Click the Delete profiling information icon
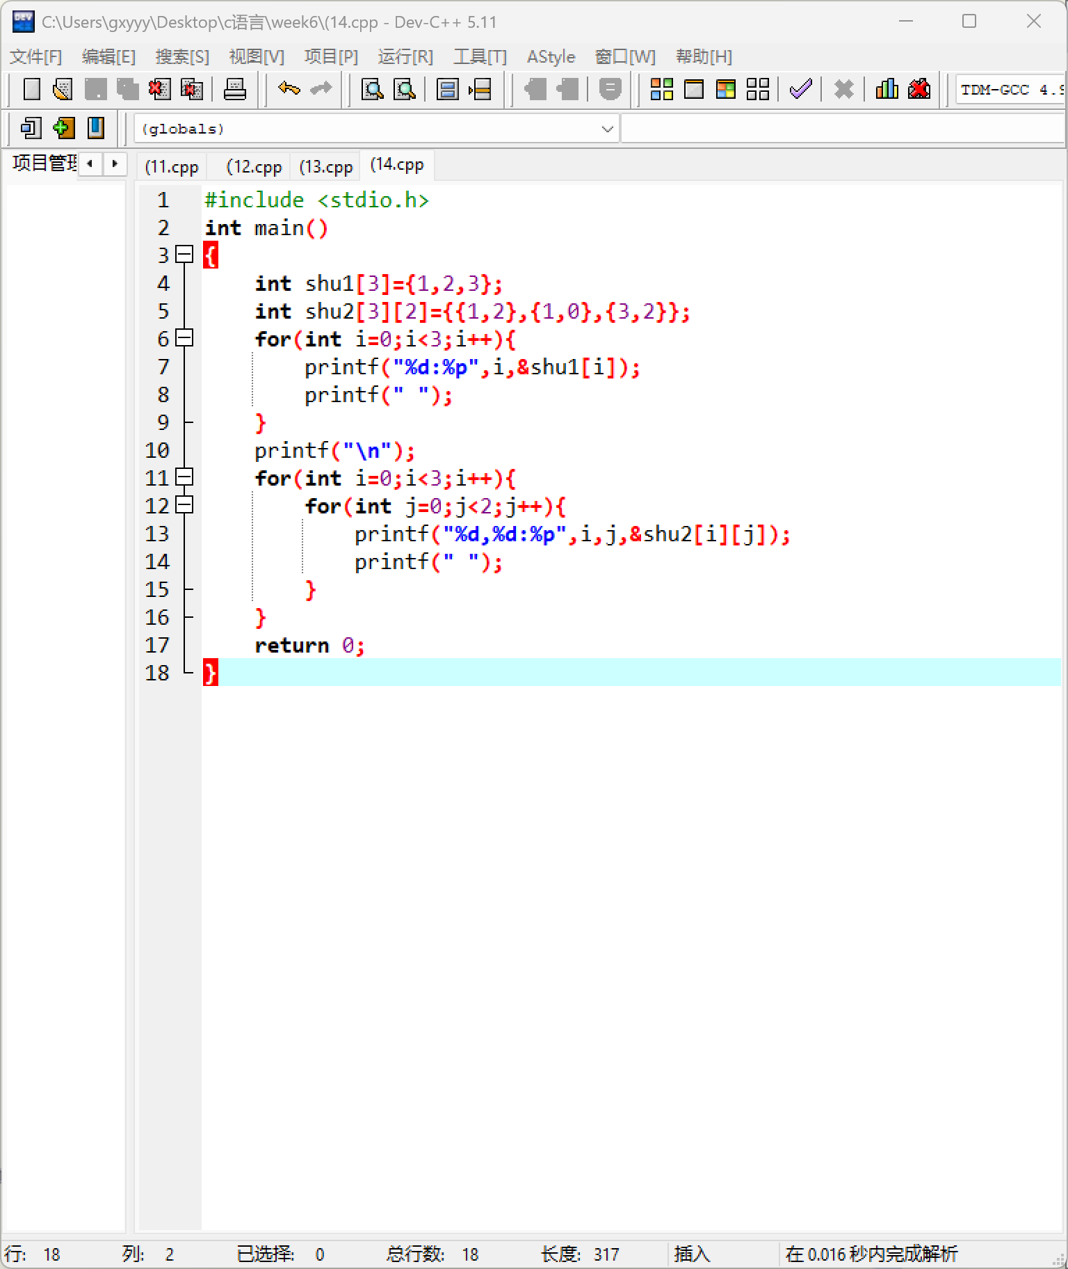The width and height of the screenshot is (1068, 1269). pyautogui.click(x=919, y=89)
